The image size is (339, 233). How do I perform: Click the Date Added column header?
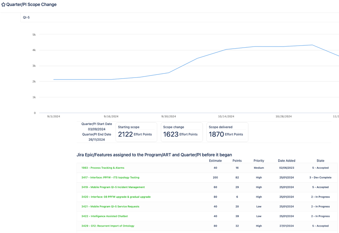pos(286,161)
